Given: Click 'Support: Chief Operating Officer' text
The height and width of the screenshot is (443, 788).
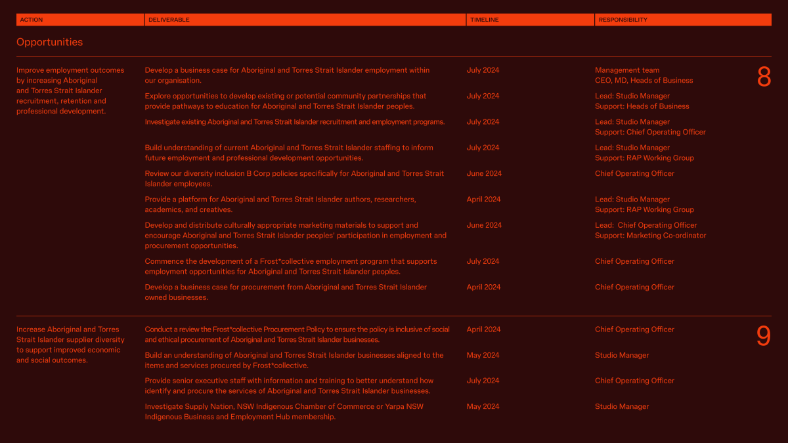Looking at the screenshot, I should point(650,132).
